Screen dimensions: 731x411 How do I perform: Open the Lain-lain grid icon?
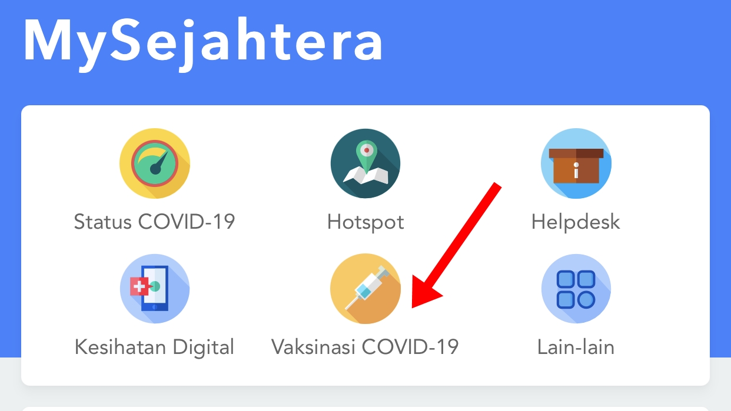pyautogui.click(x=576, y=289)
